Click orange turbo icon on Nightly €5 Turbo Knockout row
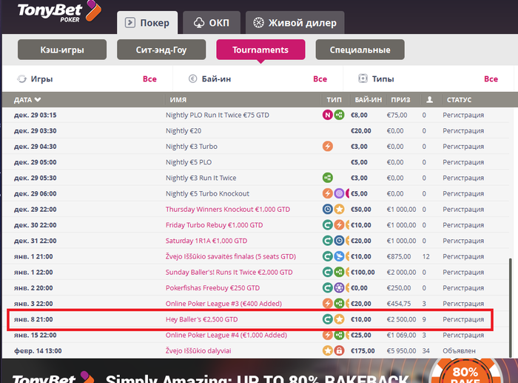 [327, 193]
